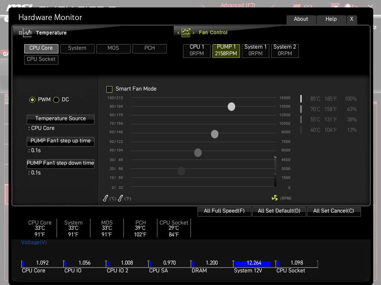
Task: Click Advanced (F7) in background window
Action: click(238, 5)
